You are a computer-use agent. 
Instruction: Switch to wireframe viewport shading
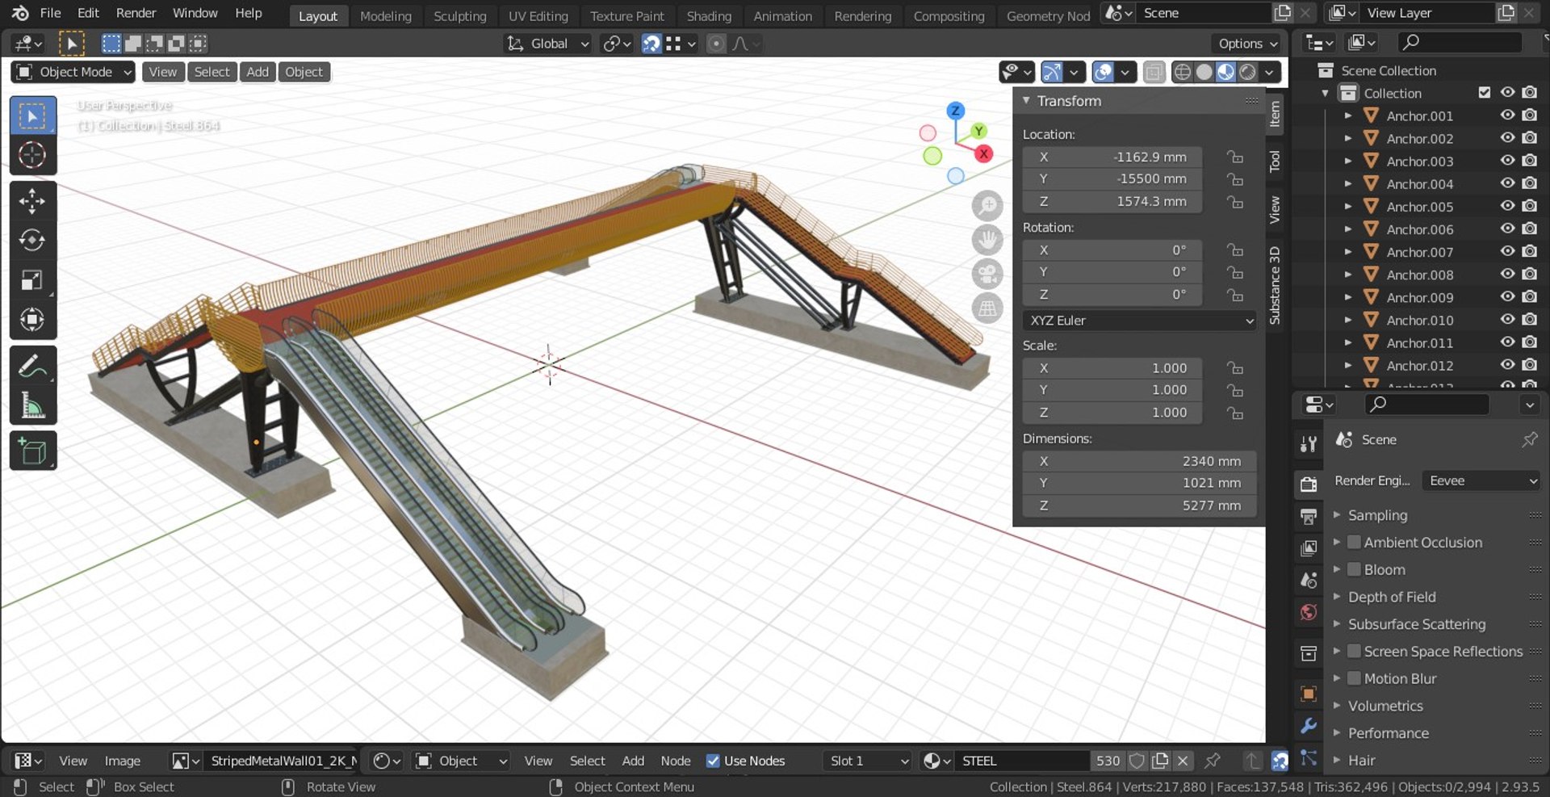[x=1182, y=72]
